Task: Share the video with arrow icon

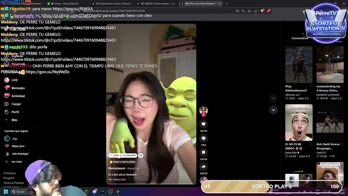Action: 203,167
